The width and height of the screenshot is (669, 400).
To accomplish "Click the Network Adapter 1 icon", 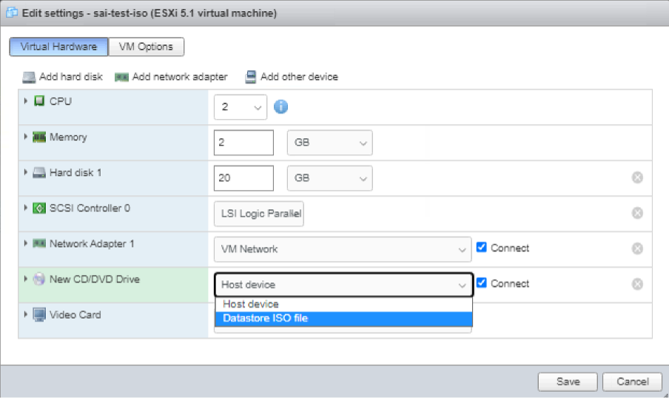I will 39,243.
